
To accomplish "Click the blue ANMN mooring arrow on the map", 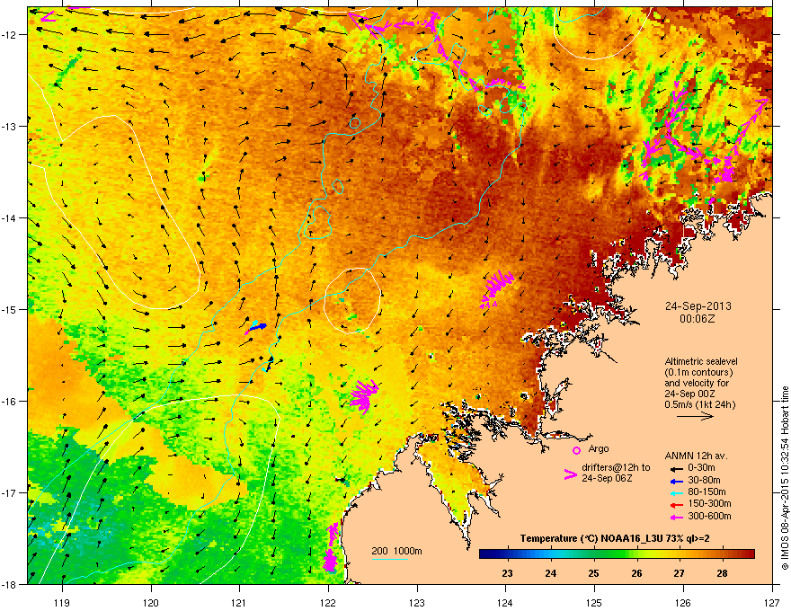I will 258,327.
